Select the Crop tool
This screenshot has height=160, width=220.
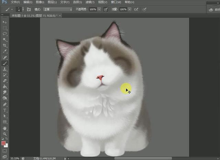coord(5,46)
